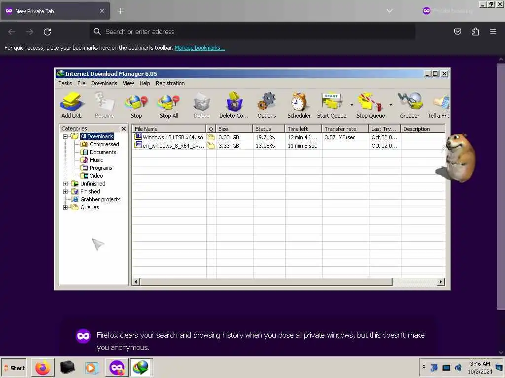Open Firefox from the taskbar

point(43,368)
